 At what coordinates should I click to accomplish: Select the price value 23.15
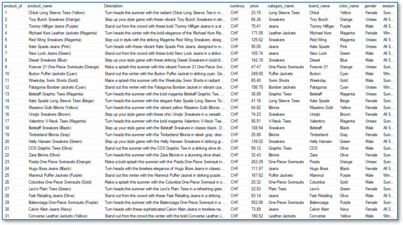tap(256, 13)
